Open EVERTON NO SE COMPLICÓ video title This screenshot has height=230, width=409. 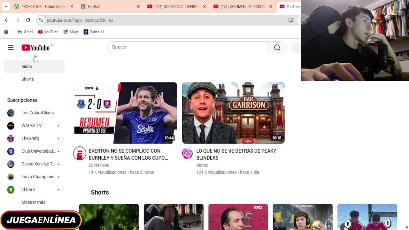tap(128, 154)
